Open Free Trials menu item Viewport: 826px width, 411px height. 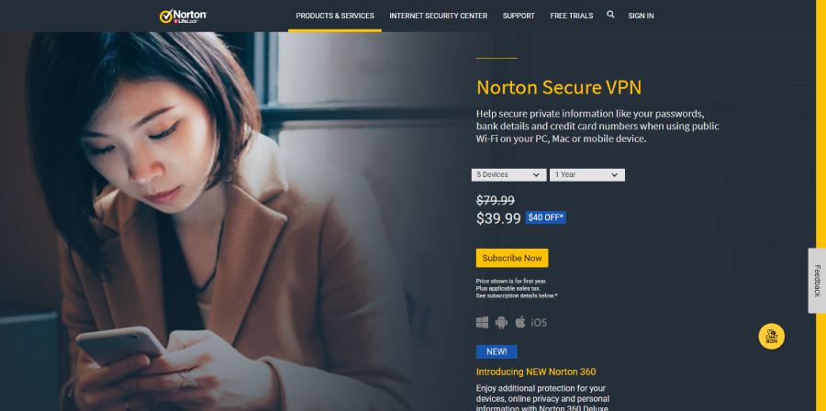point(572,16)
